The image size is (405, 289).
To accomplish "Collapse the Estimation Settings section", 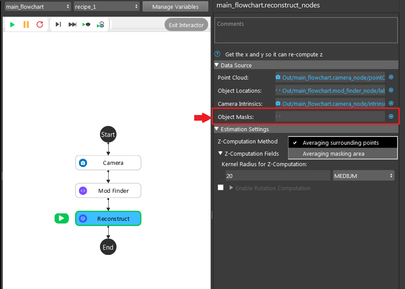I will point(217,129).
